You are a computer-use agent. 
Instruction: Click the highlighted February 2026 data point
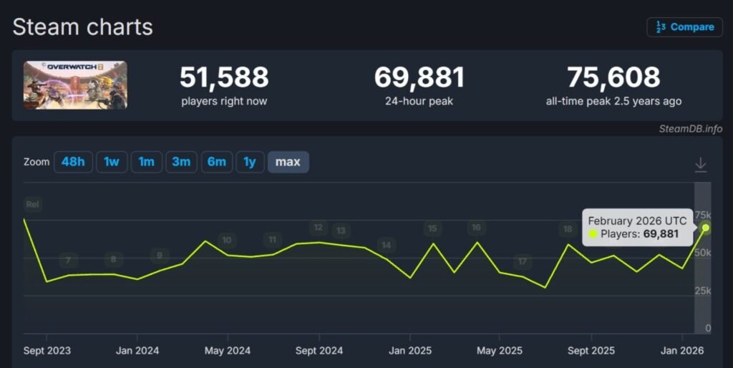tap(706, 228)
